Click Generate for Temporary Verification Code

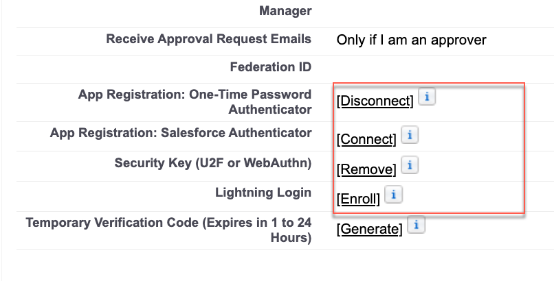(369, 229)
